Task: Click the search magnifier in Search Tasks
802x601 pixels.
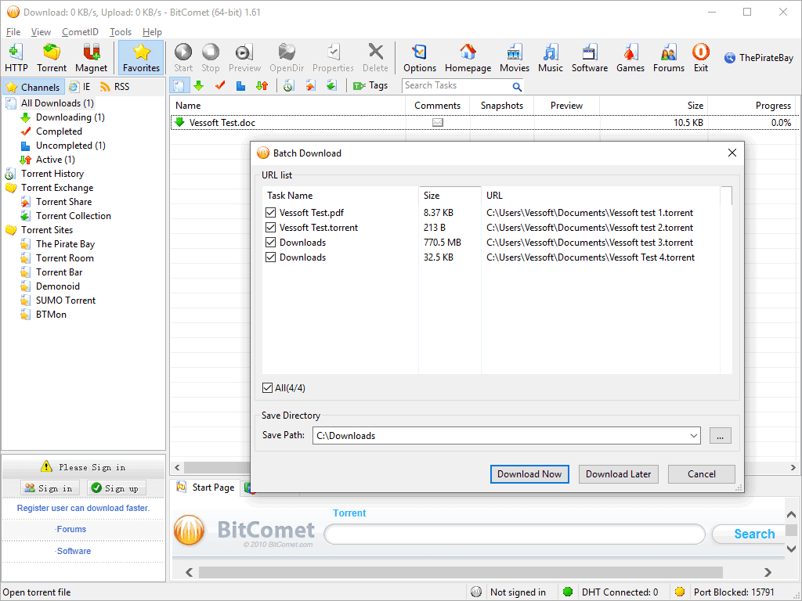Action: pos(517,86)
